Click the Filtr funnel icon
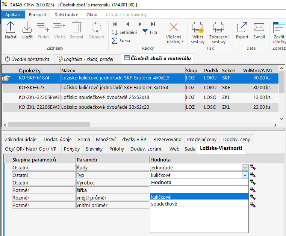Viewport: 286px width, 236px height. (x=145, y=32)
